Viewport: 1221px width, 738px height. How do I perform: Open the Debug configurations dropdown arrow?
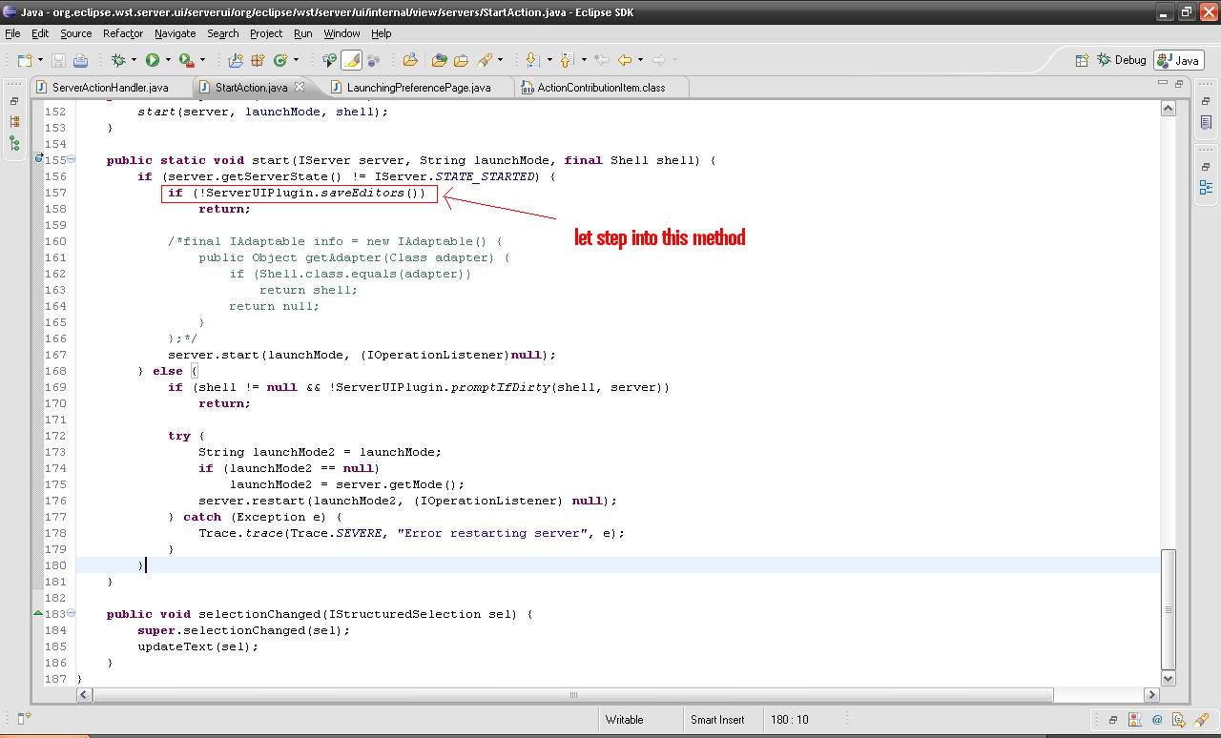click(x=134, y=60)
